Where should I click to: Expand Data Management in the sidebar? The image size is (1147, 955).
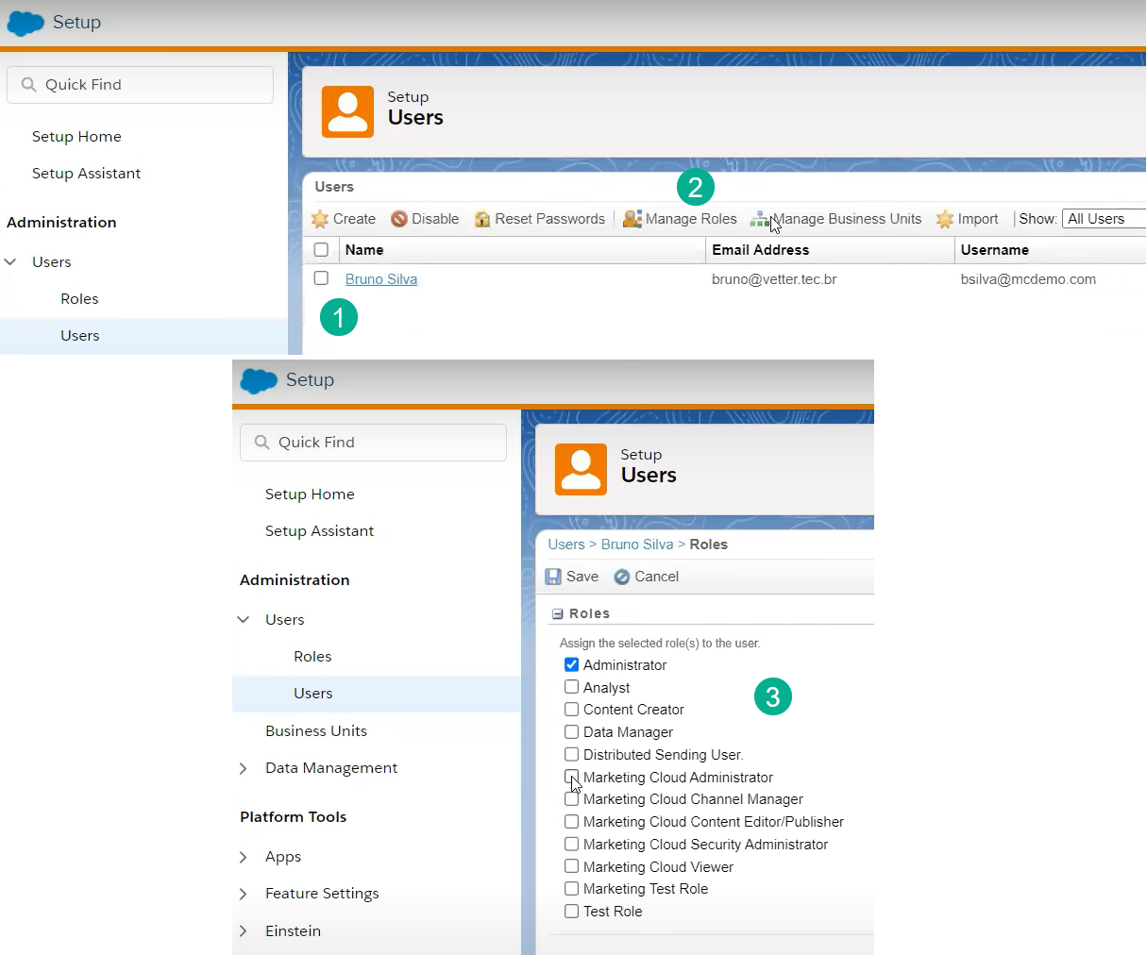pos(244,768)
